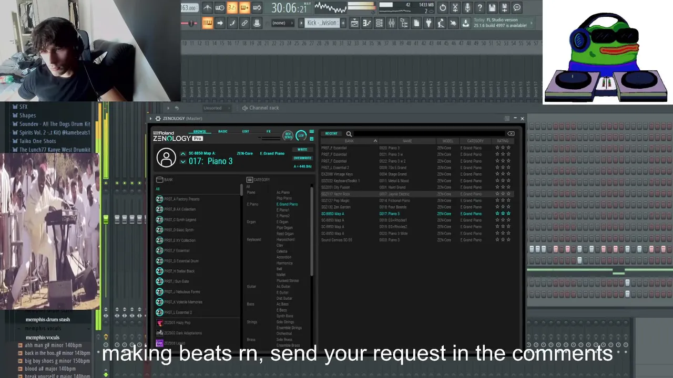Click the RECENT button above tone list
This screenshot has height=378, width=673.
point(331,133)
